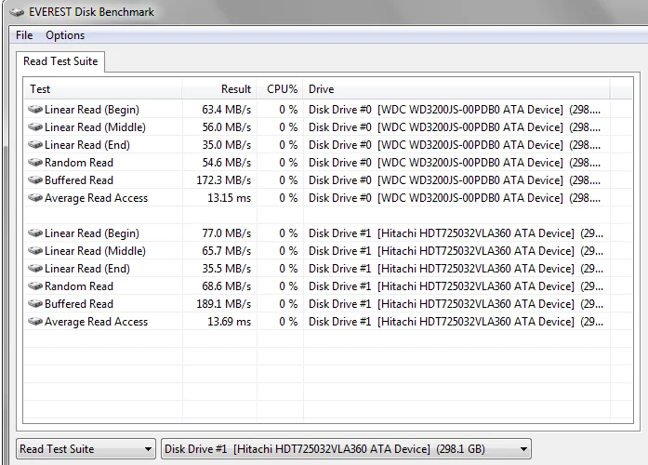Click Disk Drive #0 text in 63.4 MB/s row
Screen dimensions: 648x465
click(340, 110)
